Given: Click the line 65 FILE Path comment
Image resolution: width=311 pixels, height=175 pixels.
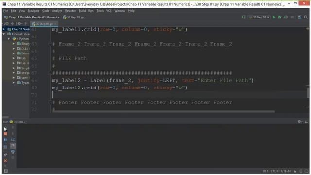Looking at the screenshot, I should click(69, 58).
